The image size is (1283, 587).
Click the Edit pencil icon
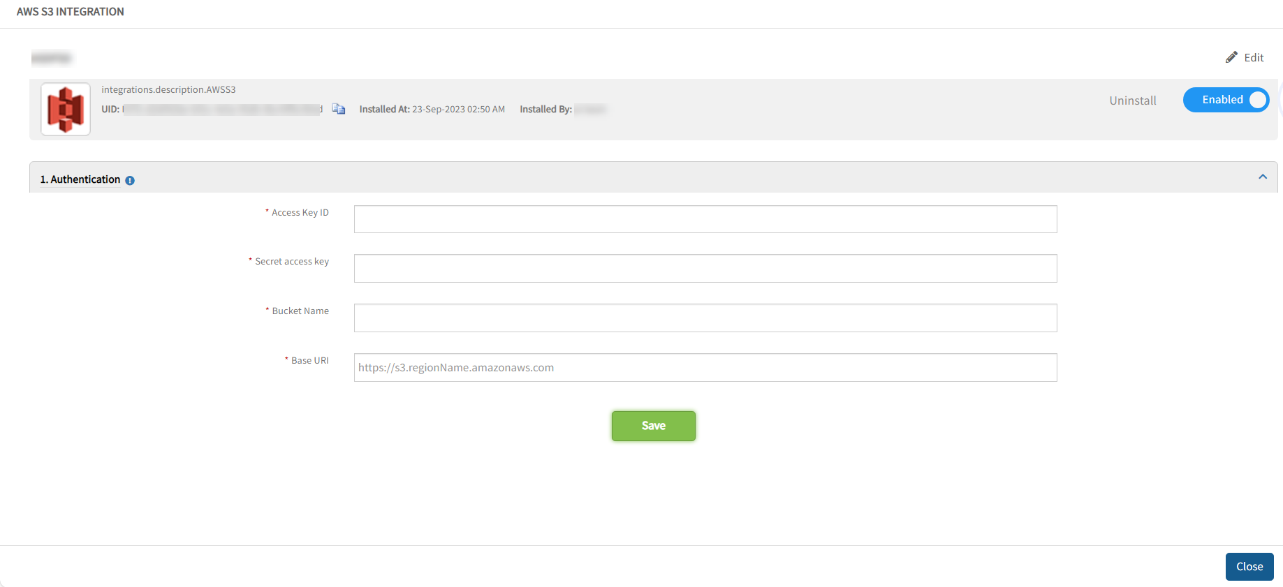(x=1231, y=57)
